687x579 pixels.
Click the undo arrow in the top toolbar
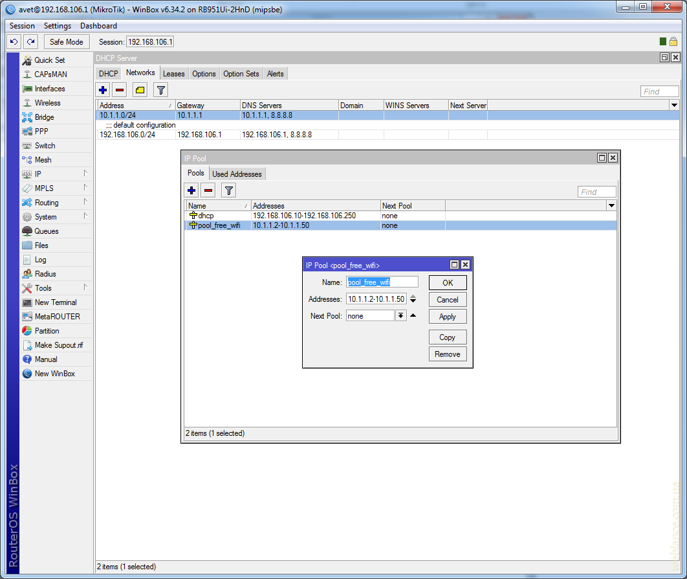coord(14,41)
